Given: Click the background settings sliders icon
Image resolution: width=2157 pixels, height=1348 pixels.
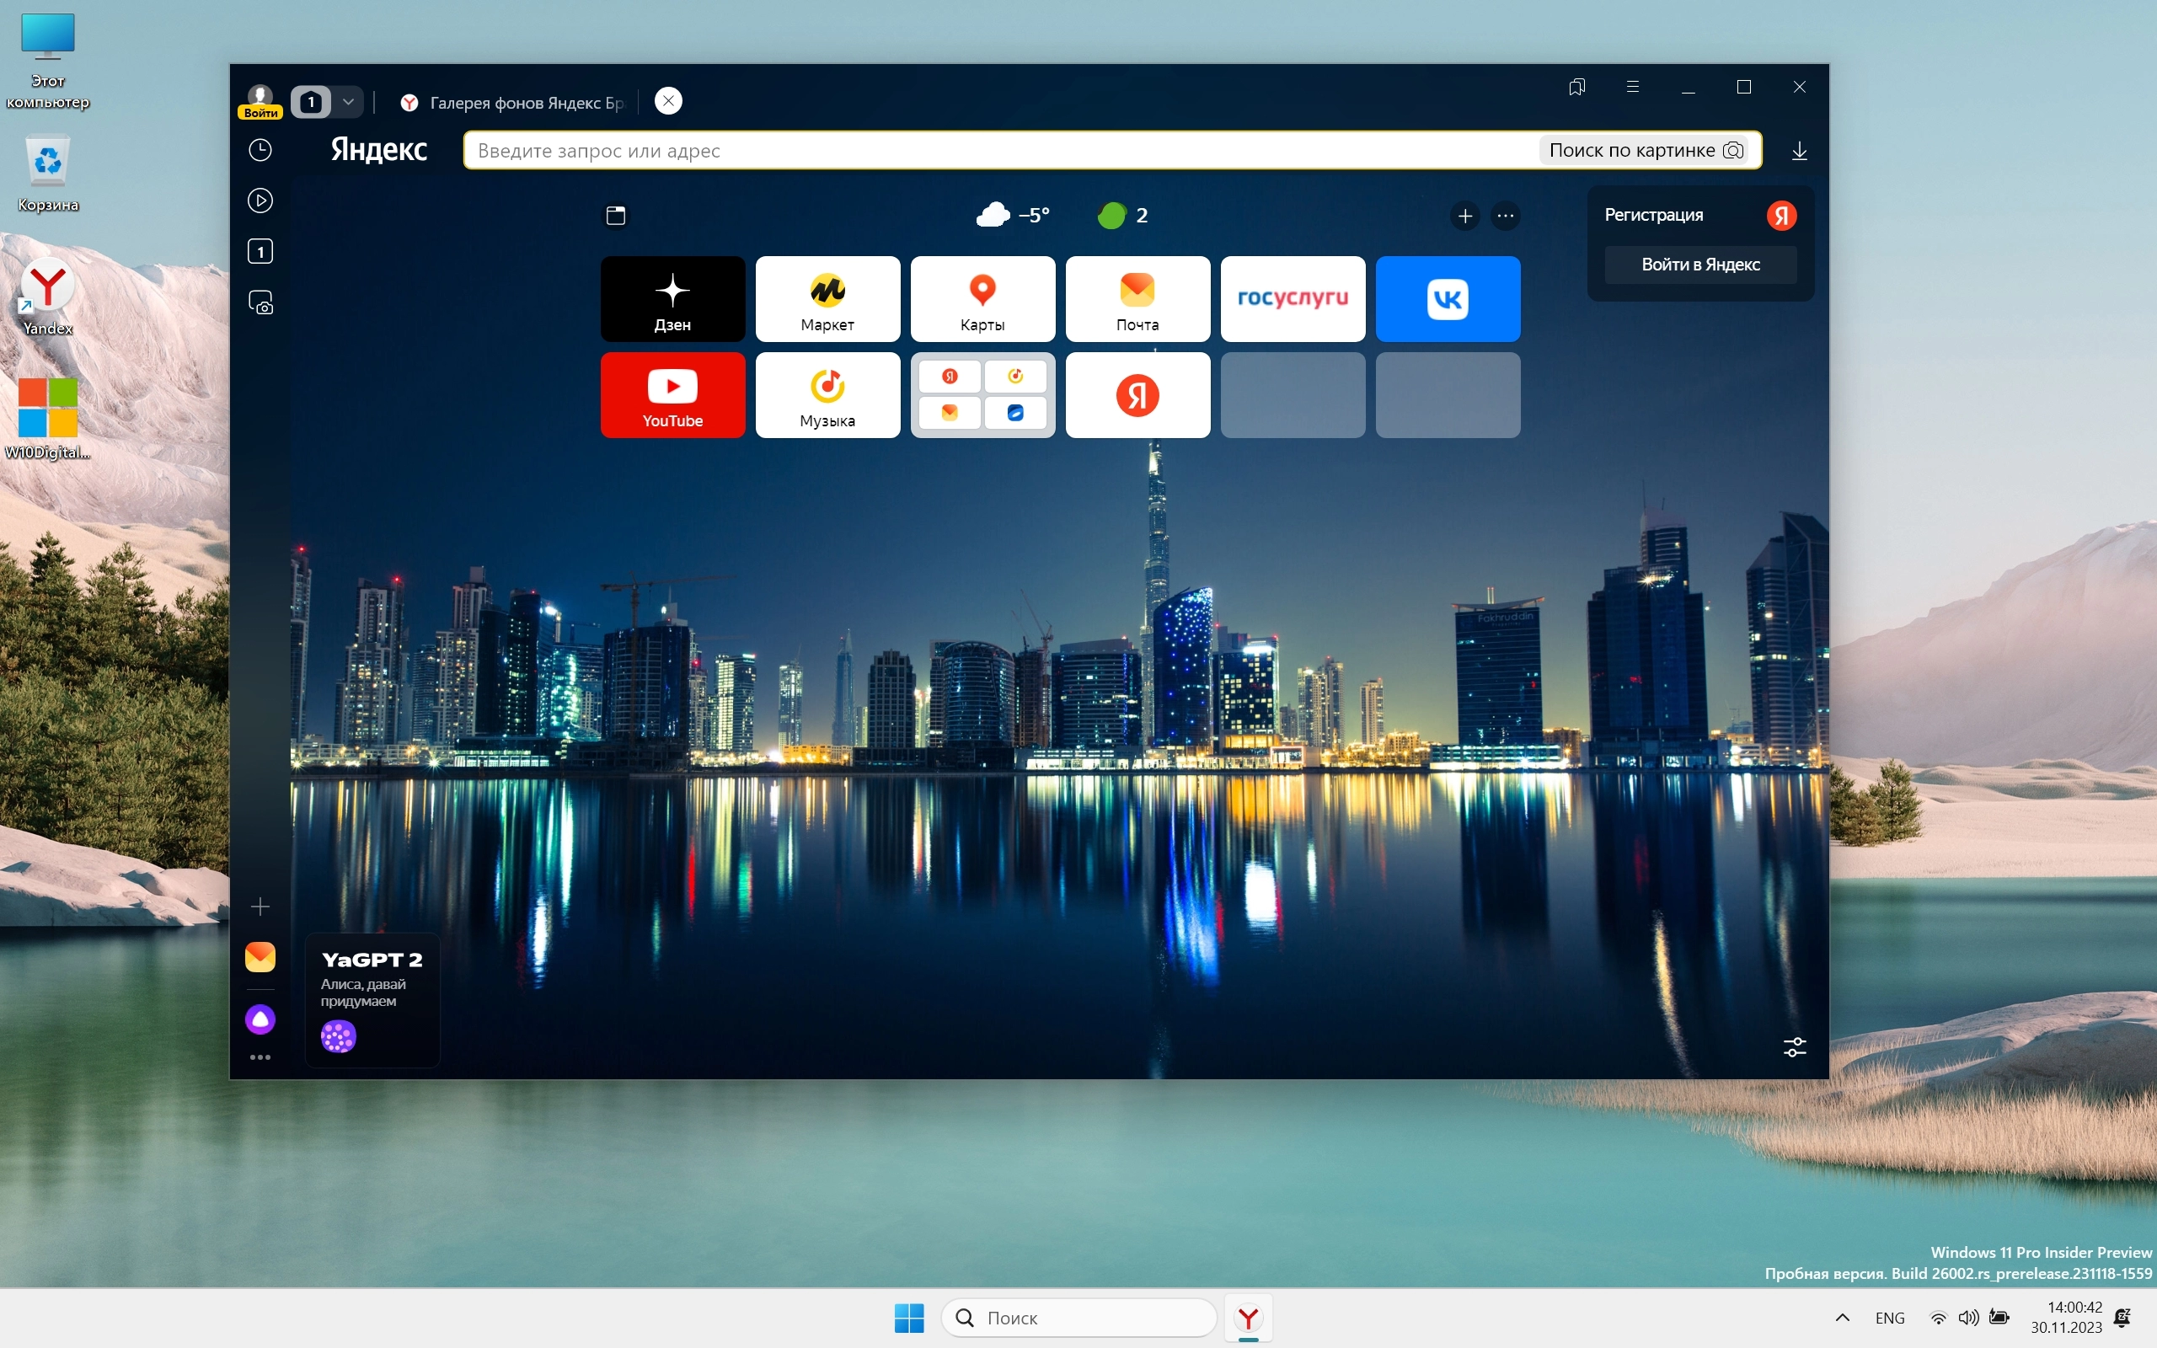Looking at the screenshot, I should [x=1794, y=1046].
